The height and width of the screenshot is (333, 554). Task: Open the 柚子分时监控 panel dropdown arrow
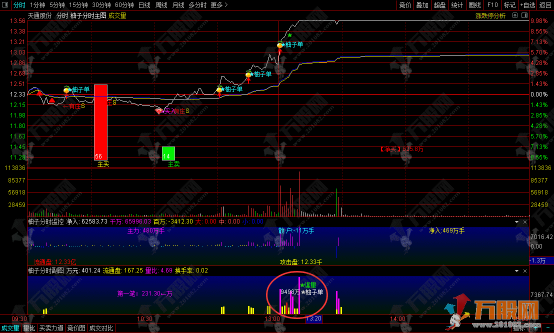tap(516, 221)
